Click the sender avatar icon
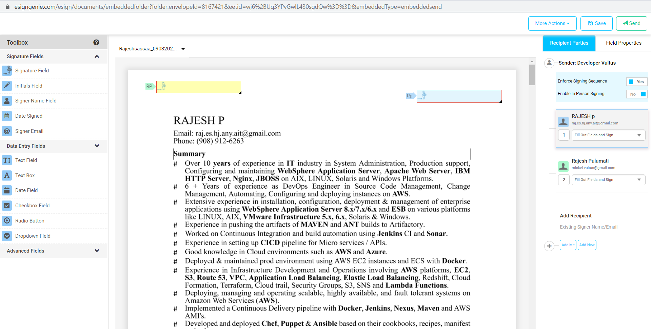The image size is (651, 329). point(549,63)
